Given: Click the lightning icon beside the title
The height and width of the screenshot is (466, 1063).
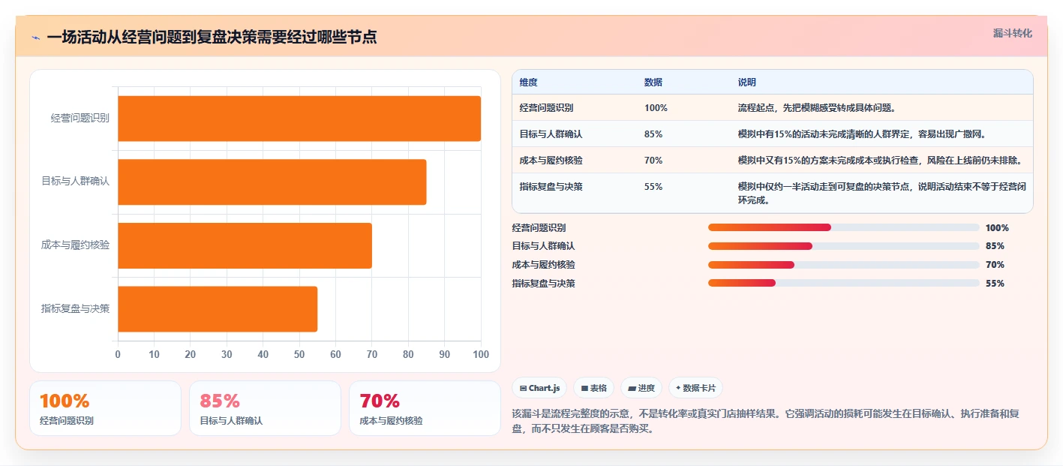Looking at the screenshot, I should point(35,38).
